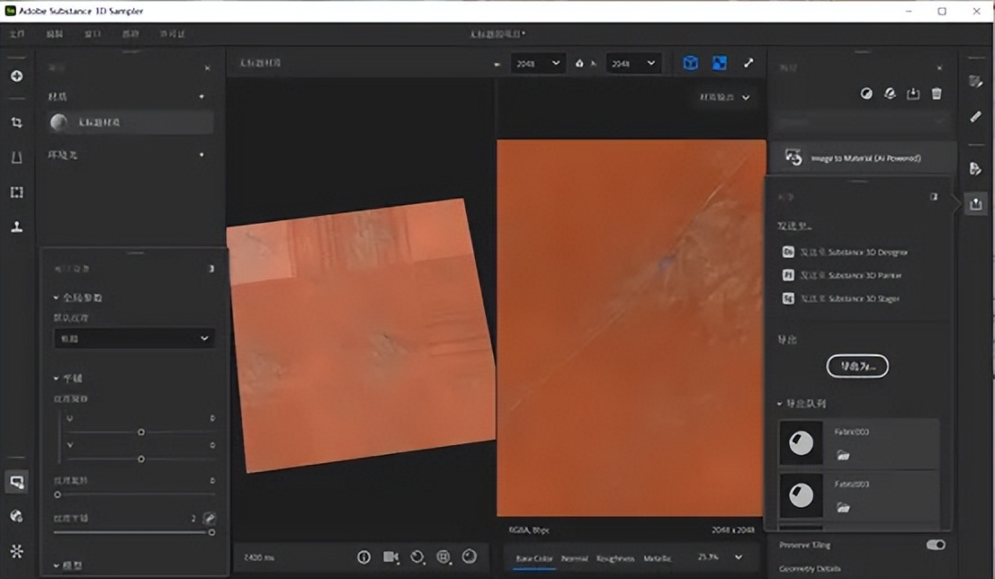Screen dimensions: 995x579
Task: Click the camera icon under 3D viewport
Action: coord(390,557)
